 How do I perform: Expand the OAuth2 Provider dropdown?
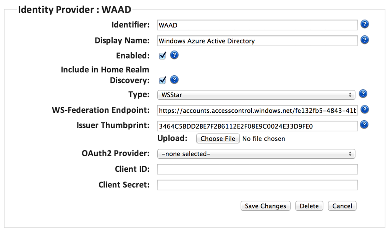pos(256,154)
